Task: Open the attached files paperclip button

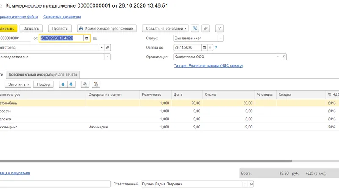Action: point(206,28)
